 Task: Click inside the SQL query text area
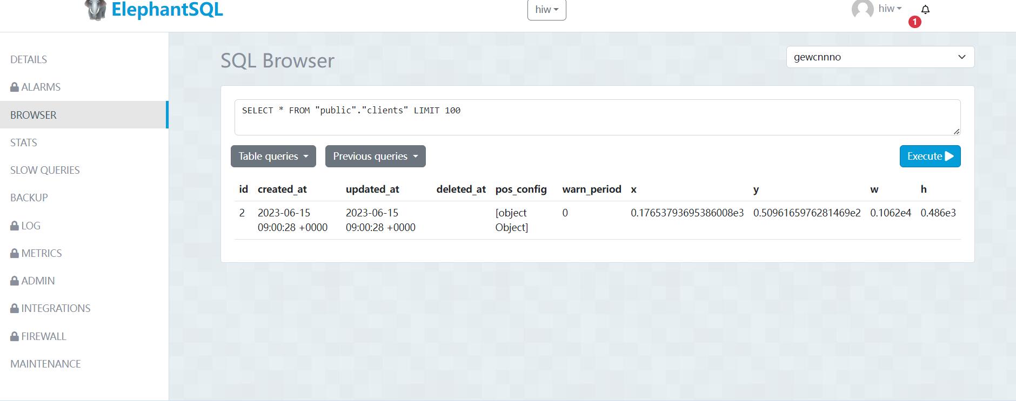pyautogui.click(x=597, y=117)
